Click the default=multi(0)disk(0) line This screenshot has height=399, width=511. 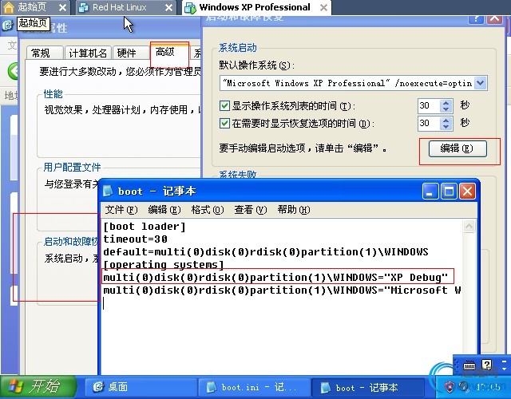(266, 252)
